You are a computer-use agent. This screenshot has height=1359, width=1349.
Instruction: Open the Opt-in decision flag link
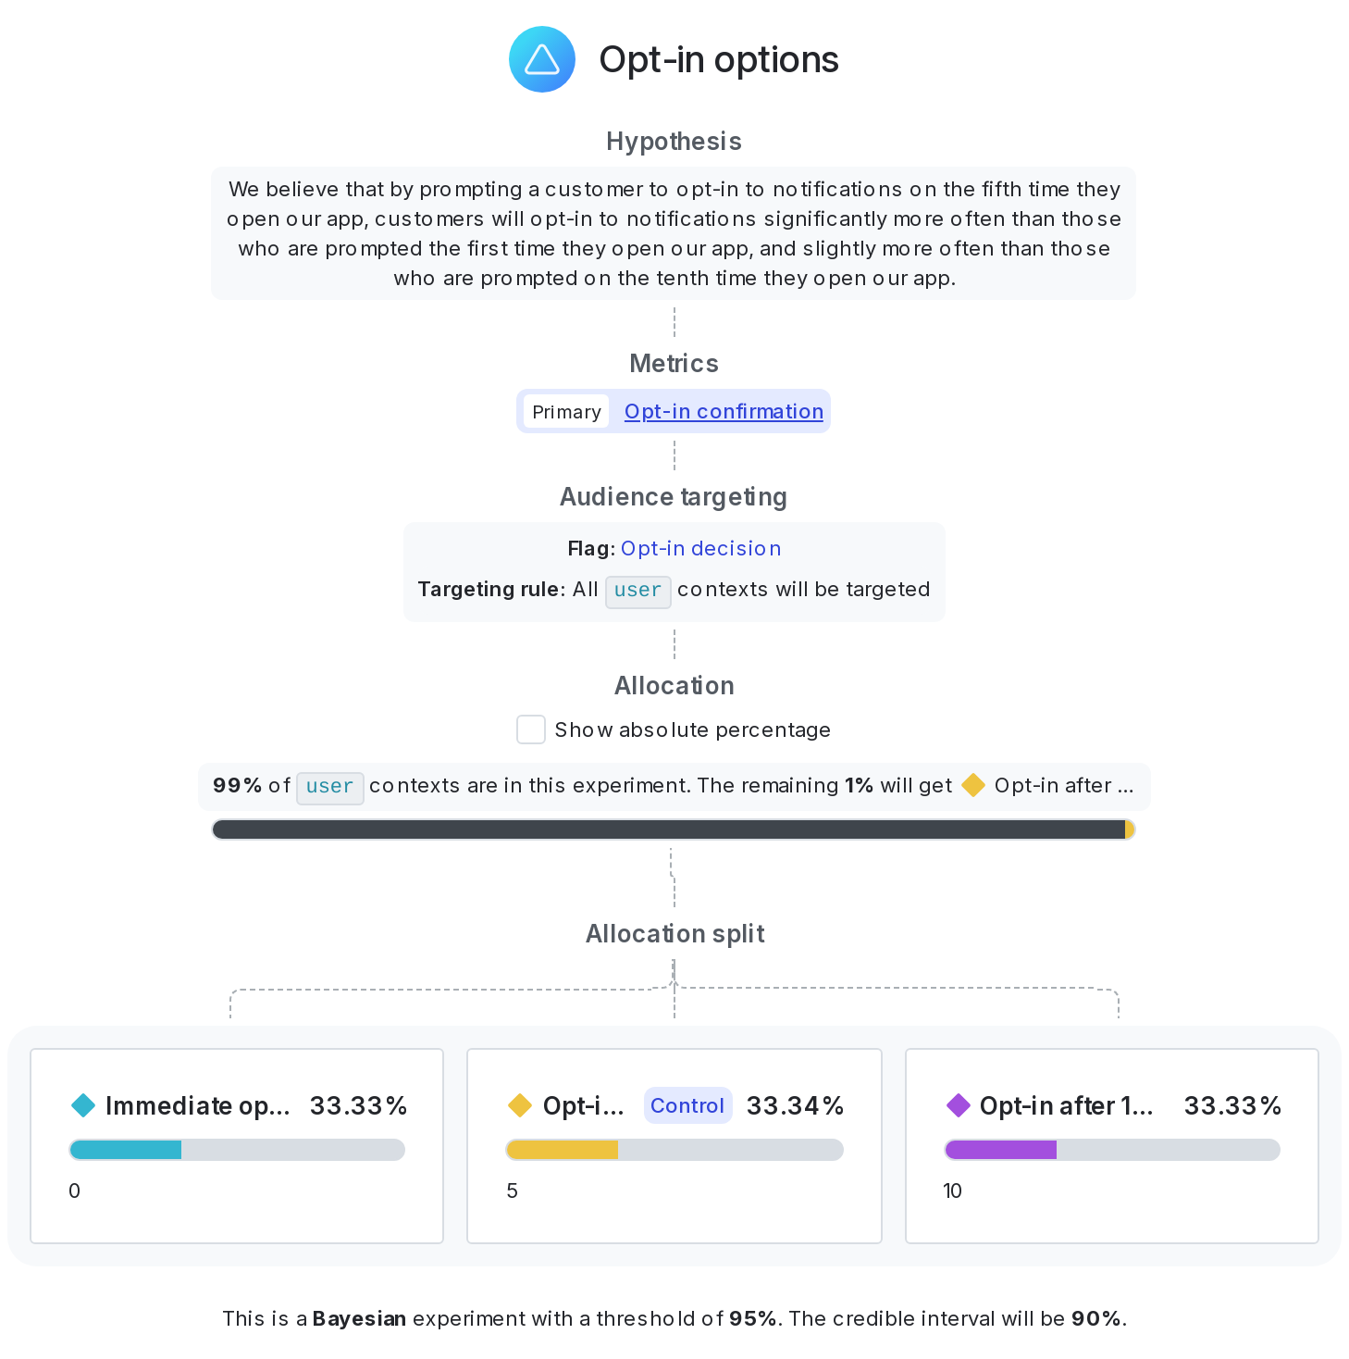click(x=700, y=548)
